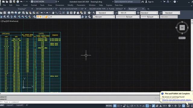Image resolution: width=193 pixels, height=108 pixels.
Task: Click the Open folder icon in quick access toolbar
Action: click(7, 2)
